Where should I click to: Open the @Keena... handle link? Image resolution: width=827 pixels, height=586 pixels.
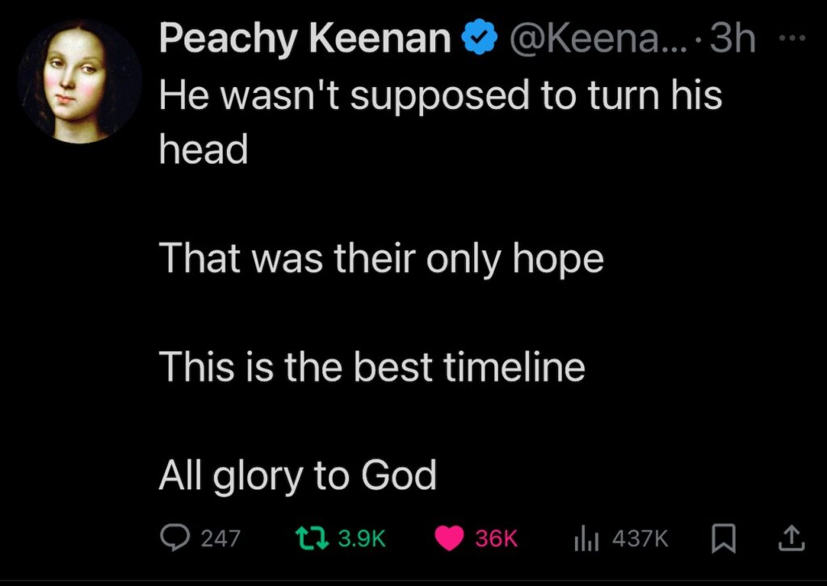tap(594, 40)
